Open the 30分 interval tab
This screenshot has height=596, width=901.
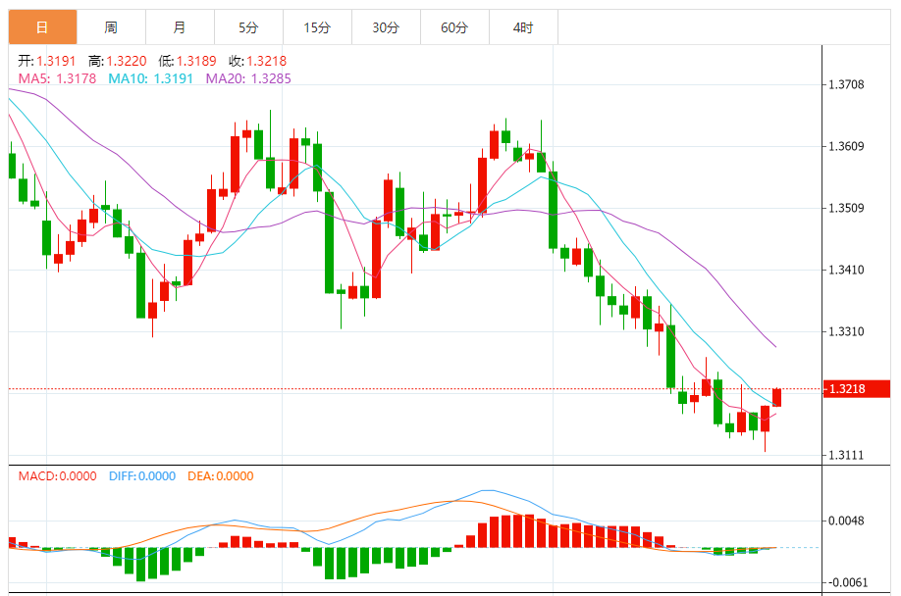point(386,27)
